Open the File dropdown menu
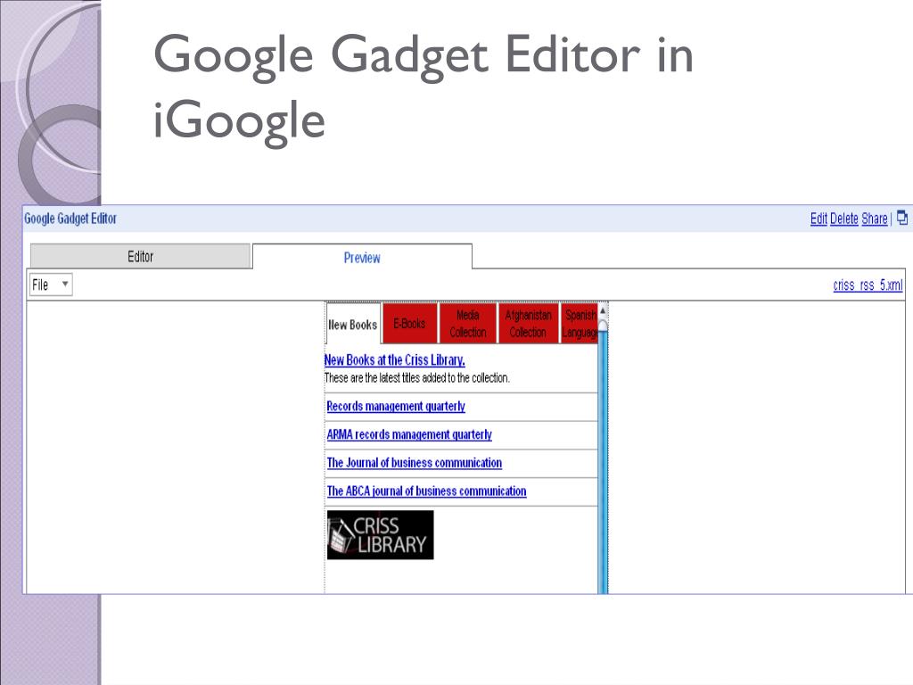Image resolution: width=913 pixels, height=685 pixels. (x=51, y=285)
